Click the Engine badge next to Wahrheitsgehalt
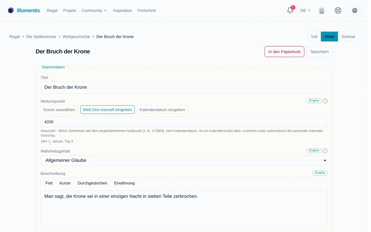 (314, 151)
